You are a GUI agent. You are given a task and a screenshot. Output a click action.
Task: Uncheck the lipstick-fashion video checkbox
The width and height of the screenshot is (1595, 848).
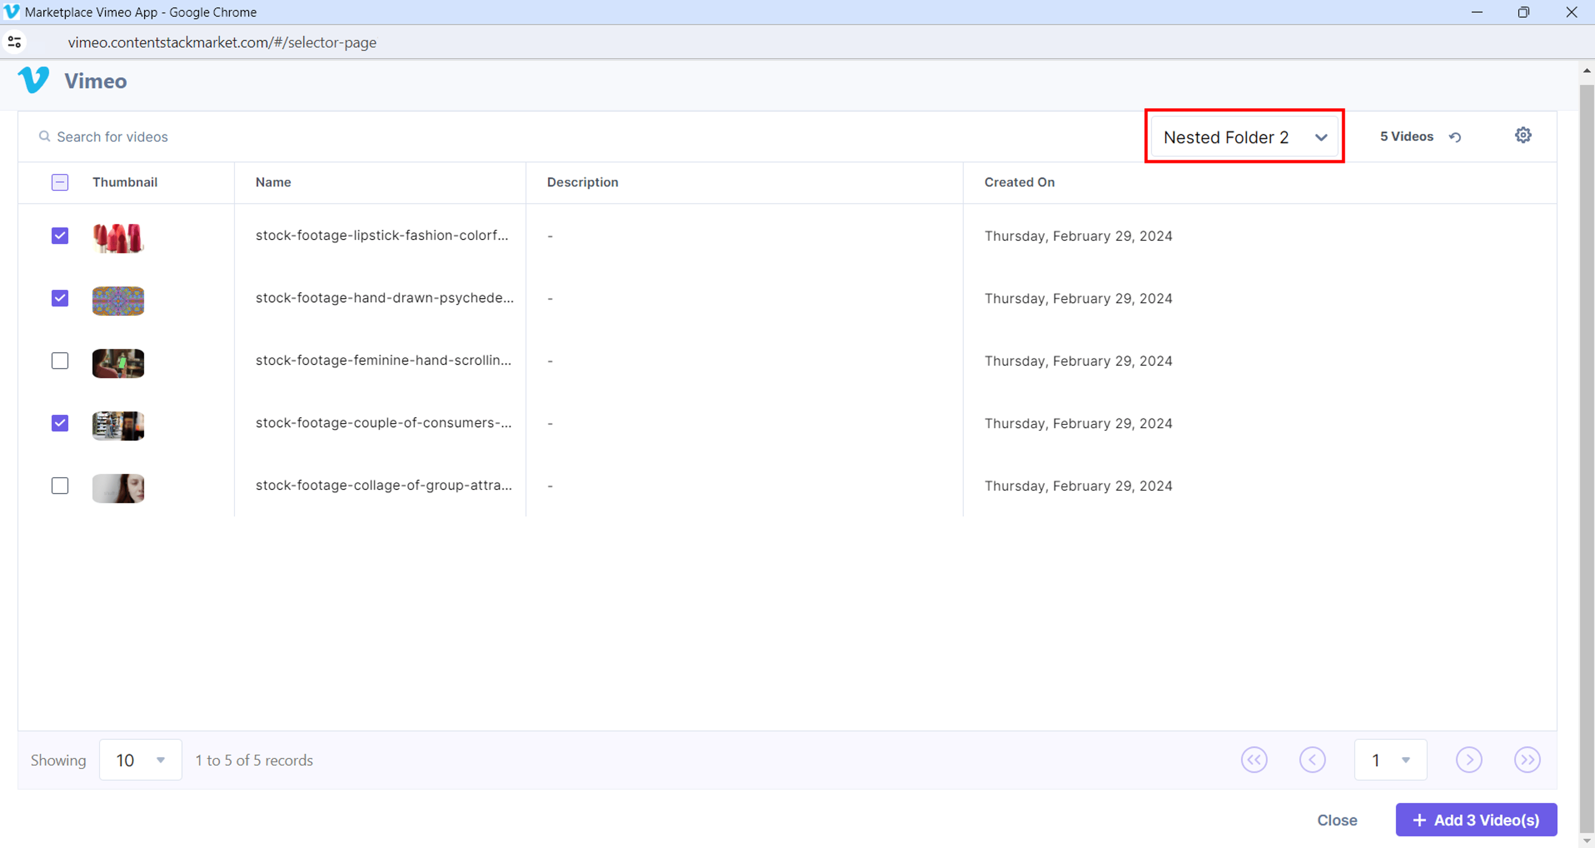point(60,236)
